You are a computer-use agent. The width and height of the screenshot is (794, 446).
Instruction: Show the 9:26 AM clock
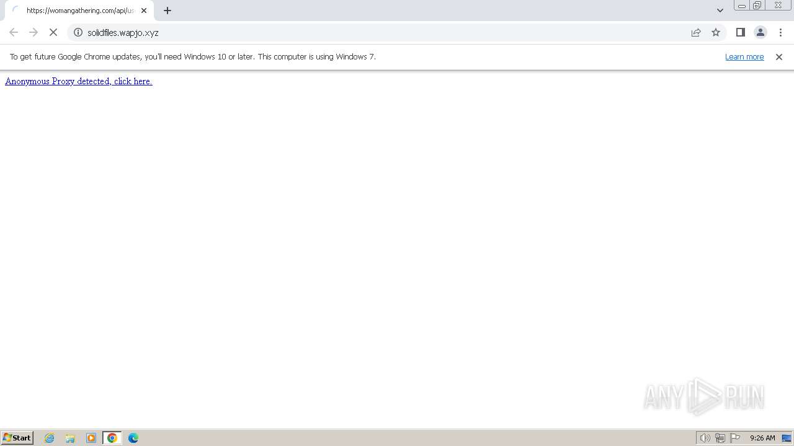762,438
